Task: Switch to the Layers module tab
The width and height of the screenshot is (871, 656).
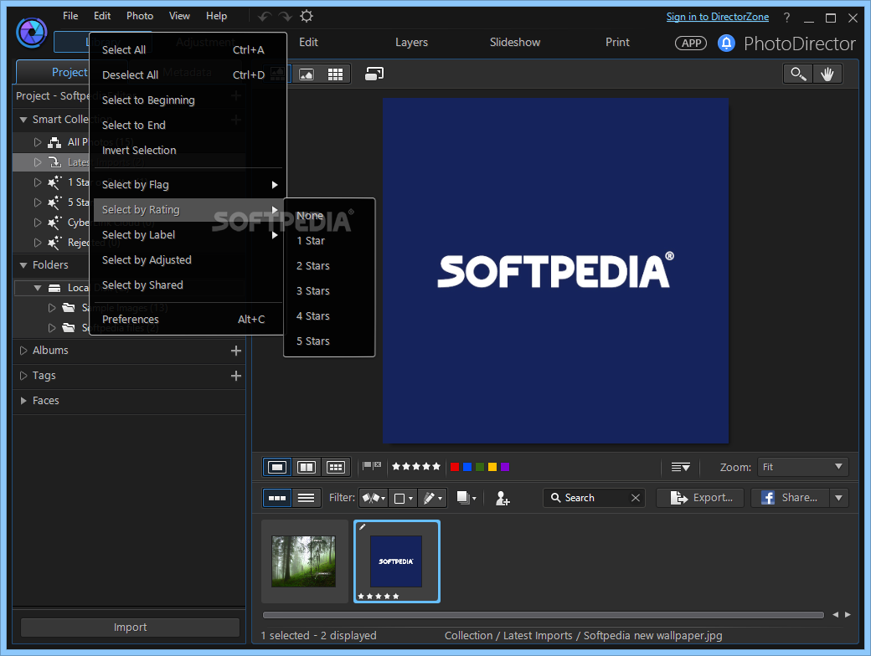Action: coord(411,42)
